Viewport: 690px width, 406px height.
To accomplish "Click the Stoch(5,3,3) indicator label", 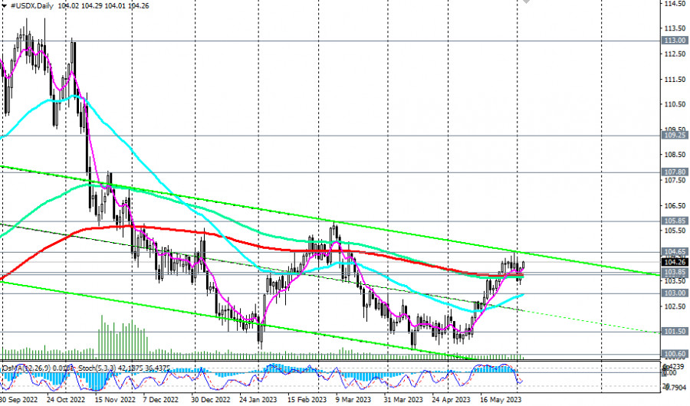I will click(x=96, y=368).
